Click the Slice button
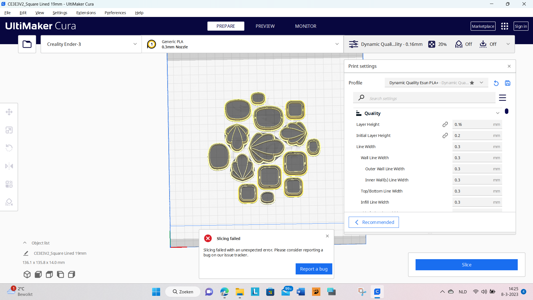Image resolution: width=533 pixels, height=300 pixels. tap(466, 265)
